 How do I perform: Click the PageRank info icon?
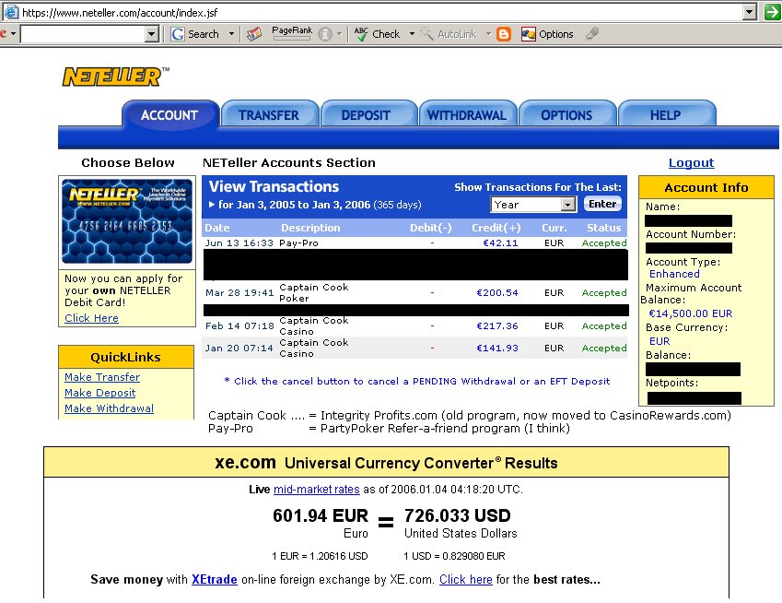click(325, 34)
